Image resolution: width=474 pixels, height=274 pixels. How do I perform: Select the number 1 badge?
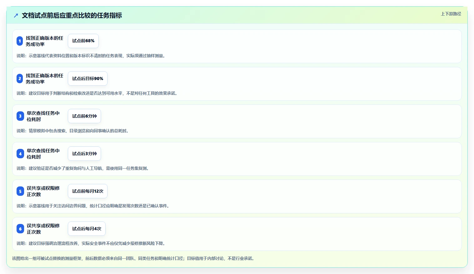(20, 41)
